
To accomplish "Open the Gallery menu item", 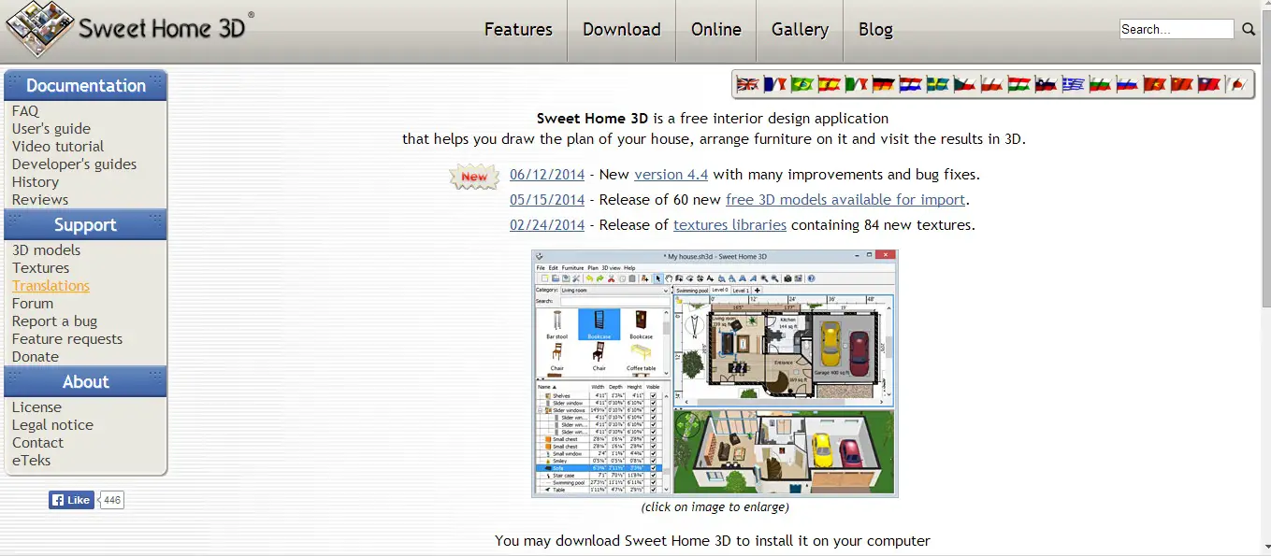I will click(x=800, y=30).
